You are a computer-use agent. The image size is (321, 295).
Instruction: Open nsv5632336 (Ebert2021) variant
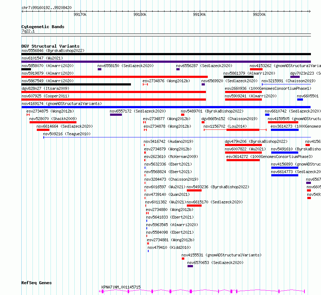pyautogui.click(x=168, y=164)
